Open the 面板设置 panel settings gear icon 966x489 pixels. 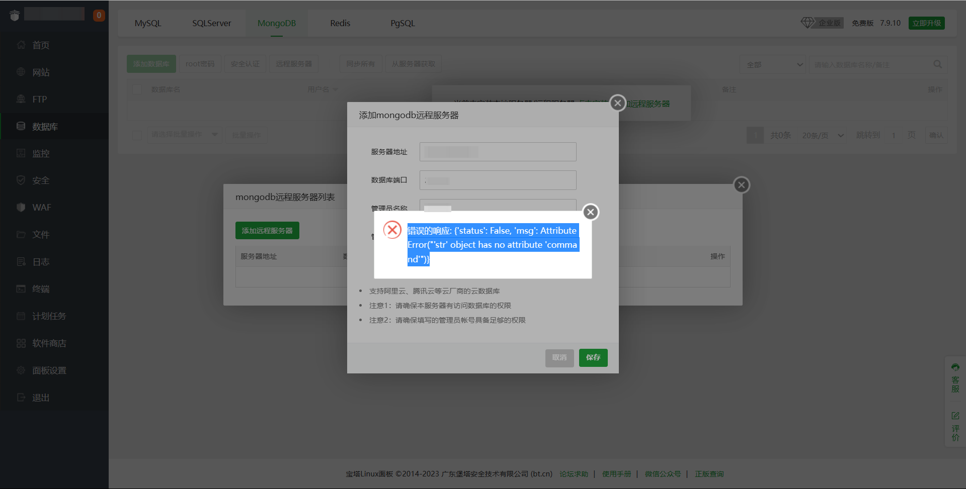point(21,370)
